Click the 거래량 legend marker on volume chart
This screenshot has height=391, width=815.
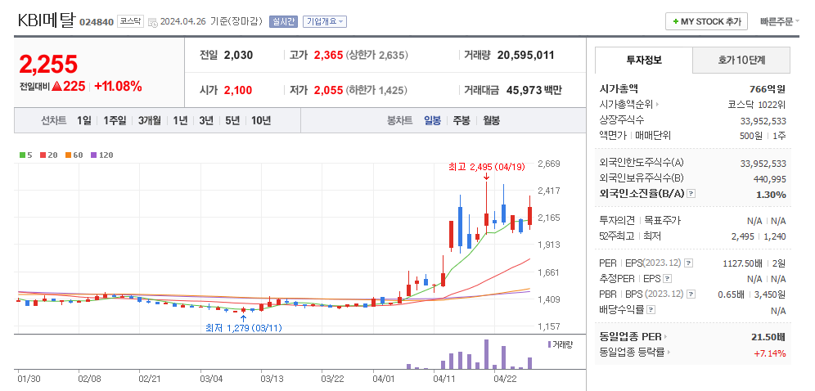coord(549,344)
